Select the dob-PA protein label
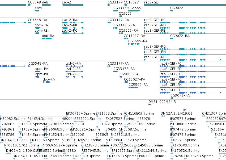This screenshot has width=226, height=160. point(49,79)
